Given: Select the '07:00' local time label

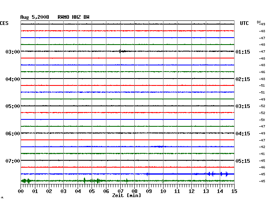Looking at the screenshot, I should [x=13, y=161].
